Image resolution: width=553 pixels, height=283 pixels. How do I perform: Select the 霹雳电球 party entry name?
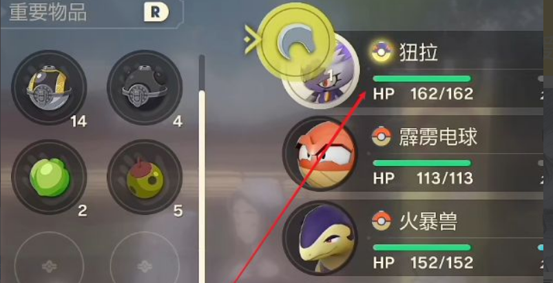click(x=438, y=137)
